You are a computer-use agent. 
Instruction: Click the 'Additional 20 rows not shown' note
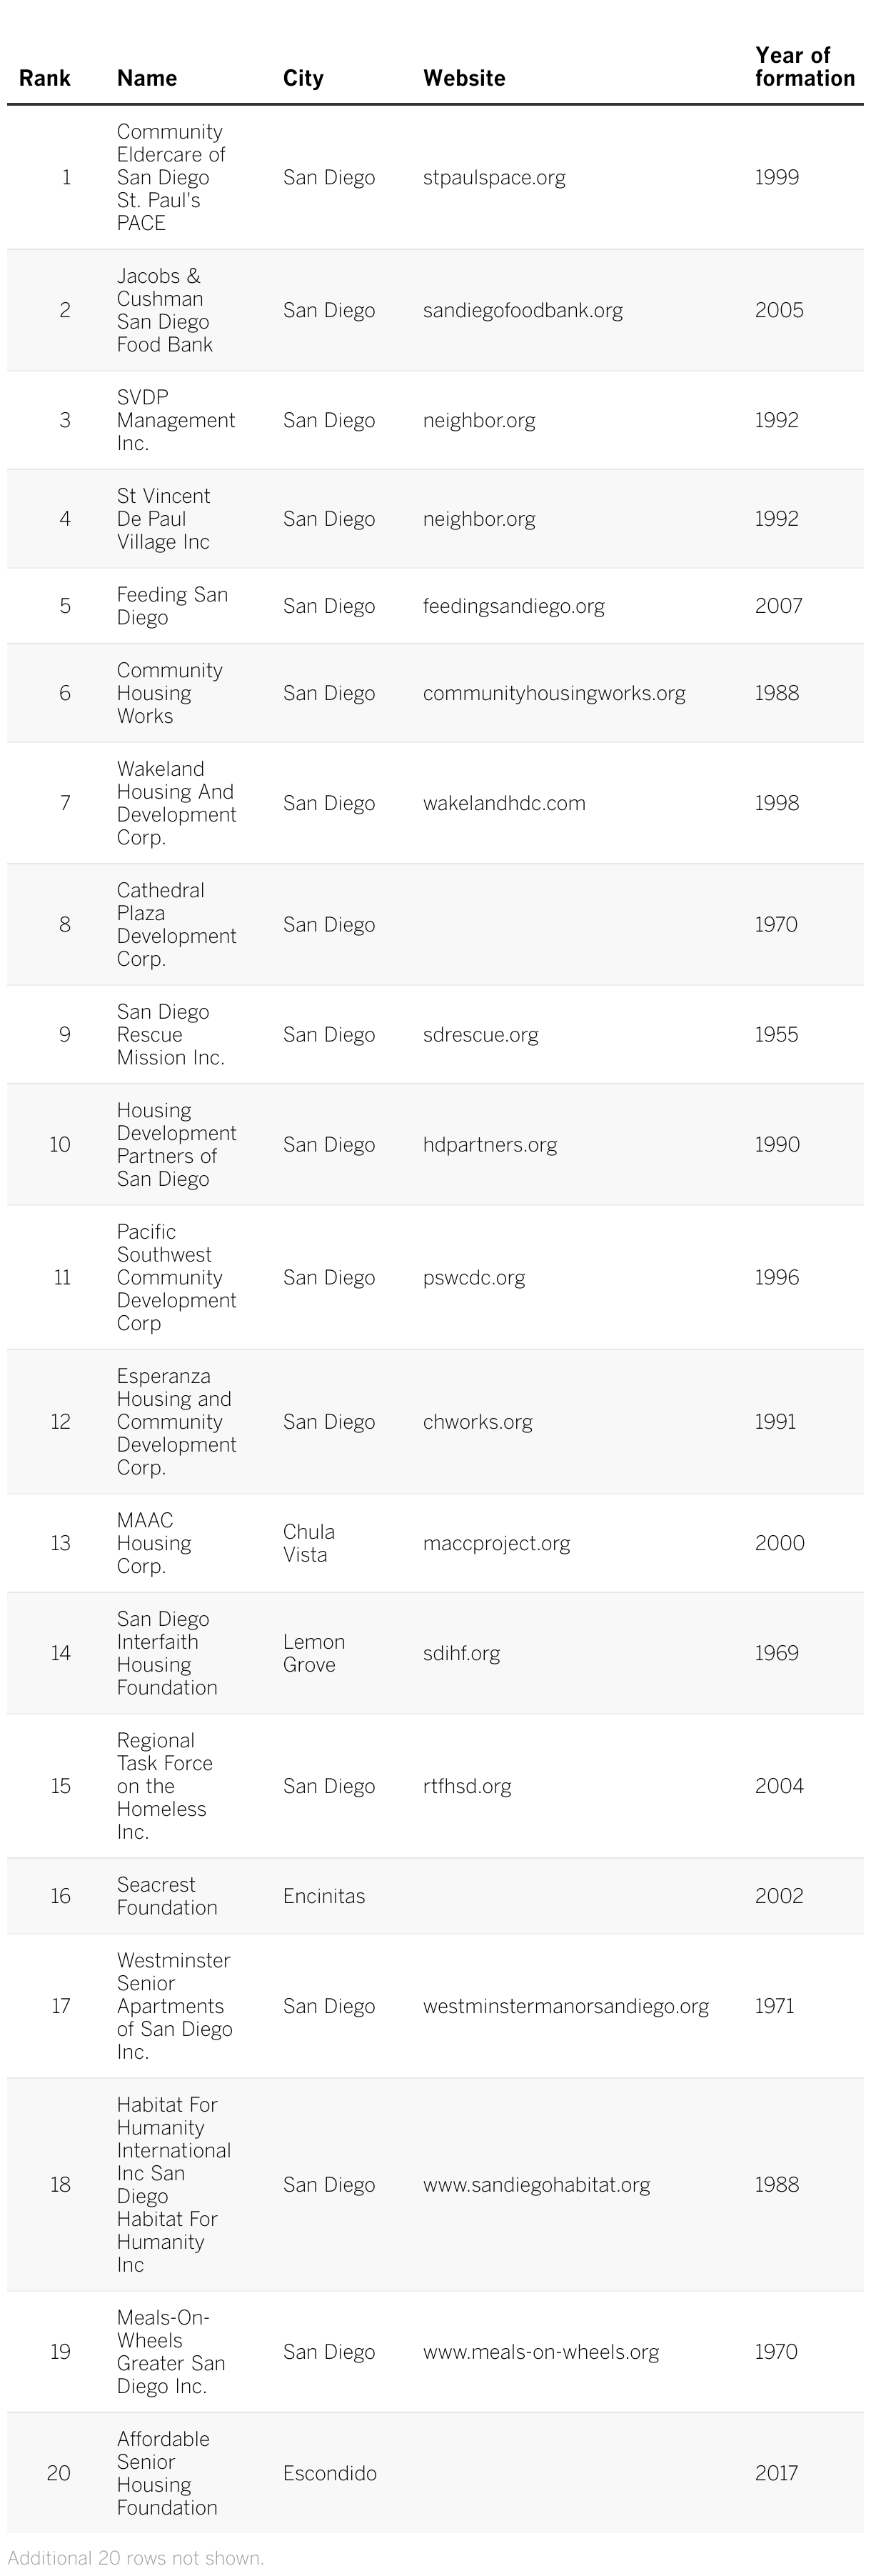[x=136, y=2558]
